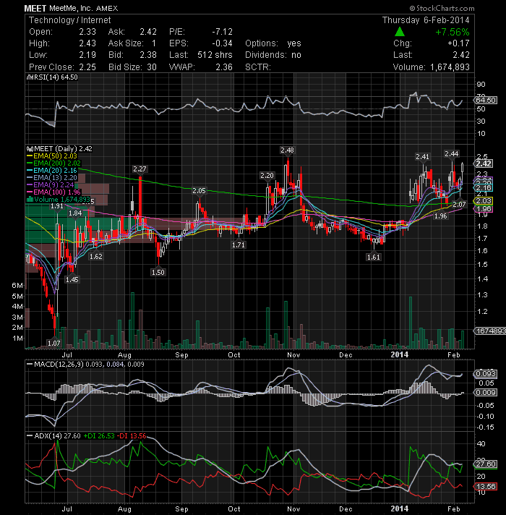Click the 2.27 August high label
The height and width of the screenshot is (515, 506).
pos(140,169)
